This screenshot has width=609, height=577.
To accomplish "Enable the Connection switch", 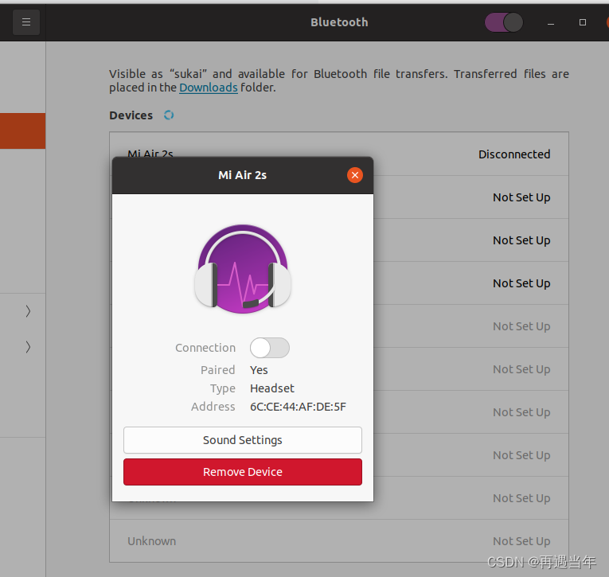I will 270,348.
